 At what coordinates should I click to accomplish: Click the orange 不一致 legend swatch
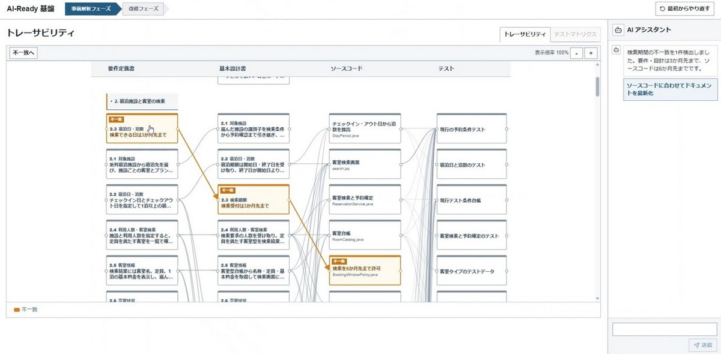tap(17, 310)
